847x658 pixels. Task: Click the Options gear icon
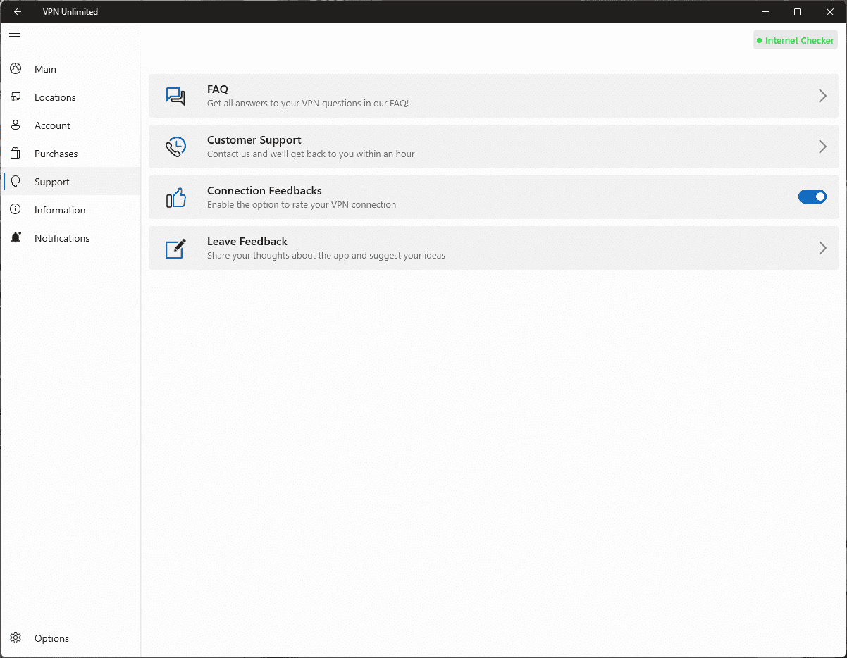[x=16, y=638]
